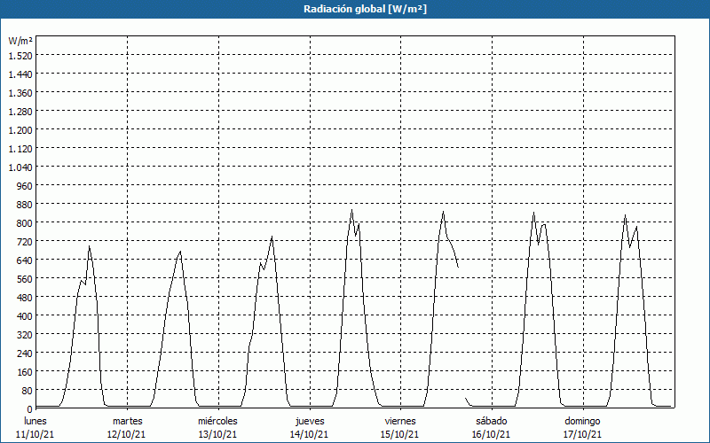The height and width of the screenshot is (443, 710).
Task: Click the radiation peak on Monday's curve
Action: point(89,246)
